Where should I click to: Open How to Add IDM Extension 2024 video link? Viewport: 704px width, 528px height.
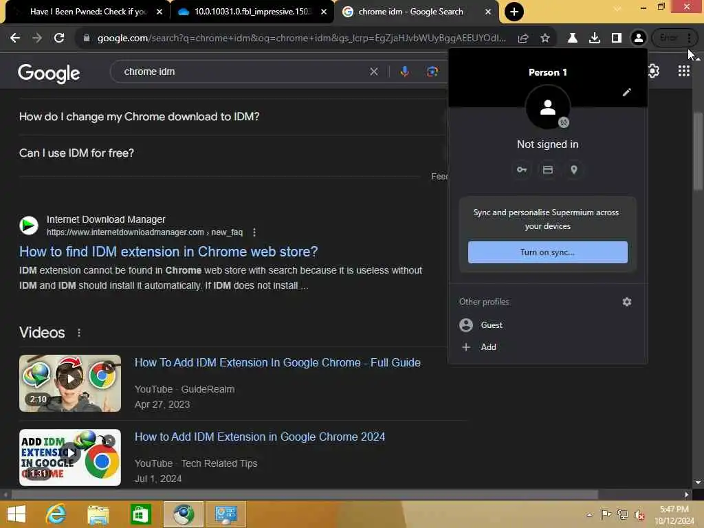[x=259, y=437]
